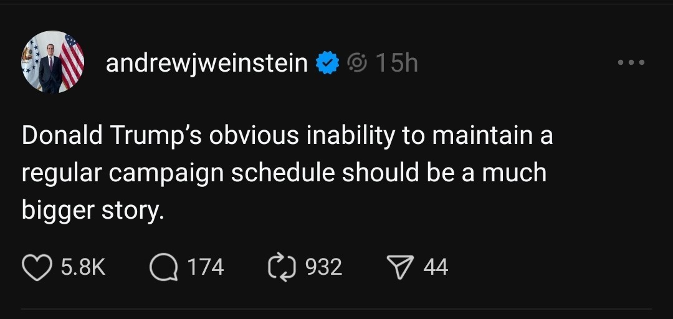View the 44 shares count
The image size is (673, 319).
pos(436,267)
